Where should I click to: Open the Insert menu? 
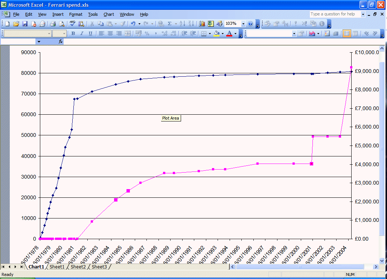coord(58,14)
